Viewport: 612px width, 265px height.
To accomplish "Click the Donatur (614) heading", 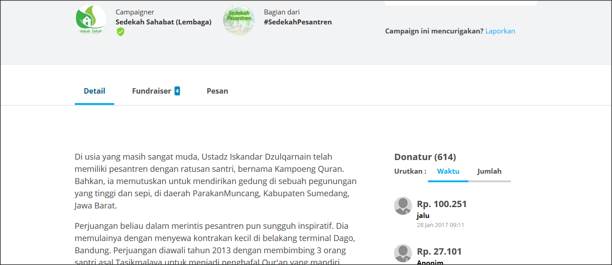I will (425, 157).
